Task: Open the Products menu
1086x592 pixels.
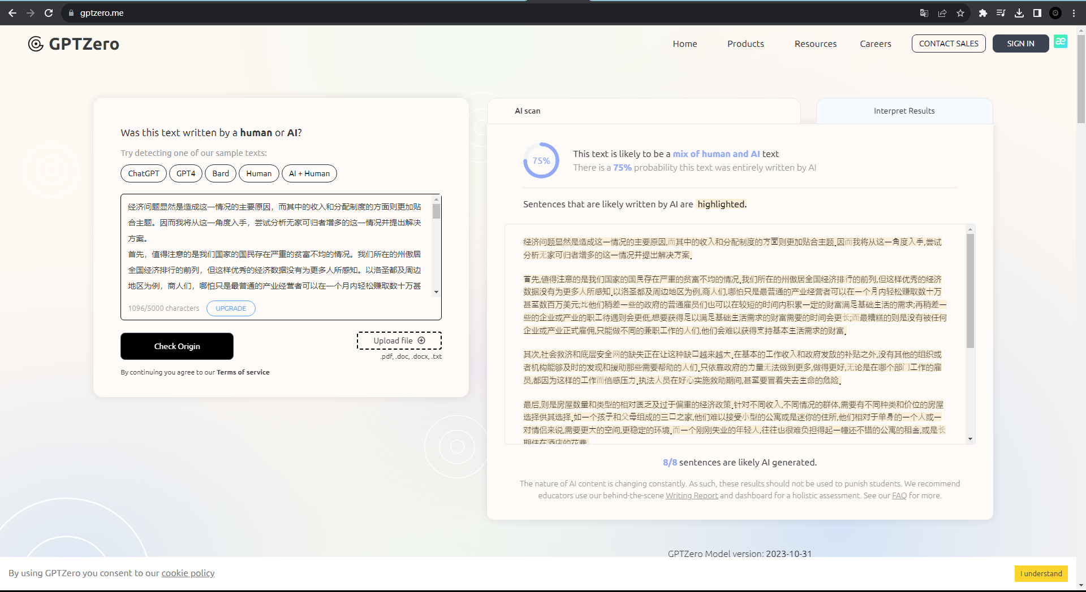Action: [745, 43]
